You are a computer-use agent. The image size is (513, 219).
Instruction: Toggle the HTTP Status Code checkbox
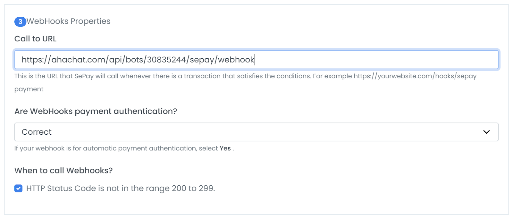point(19,188)
